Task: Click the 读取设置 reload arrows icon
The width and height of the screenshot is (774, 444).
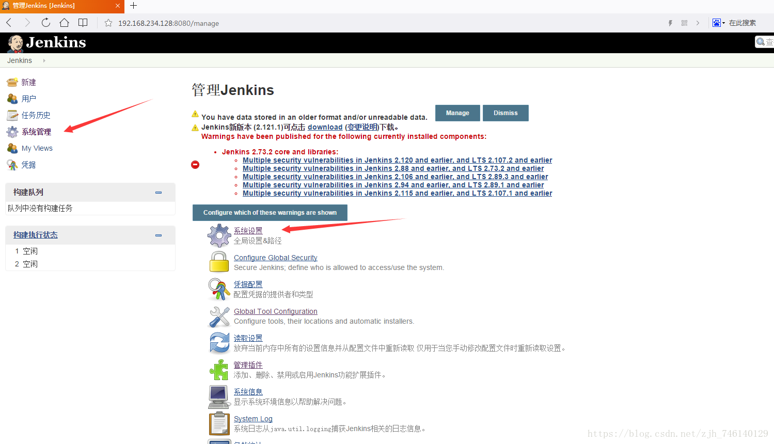Action: 219,343
